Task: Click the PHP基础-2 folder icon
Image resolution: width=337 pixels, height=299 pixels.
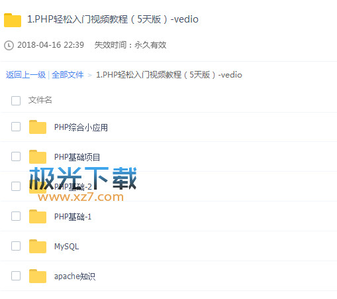Action: 38,186
